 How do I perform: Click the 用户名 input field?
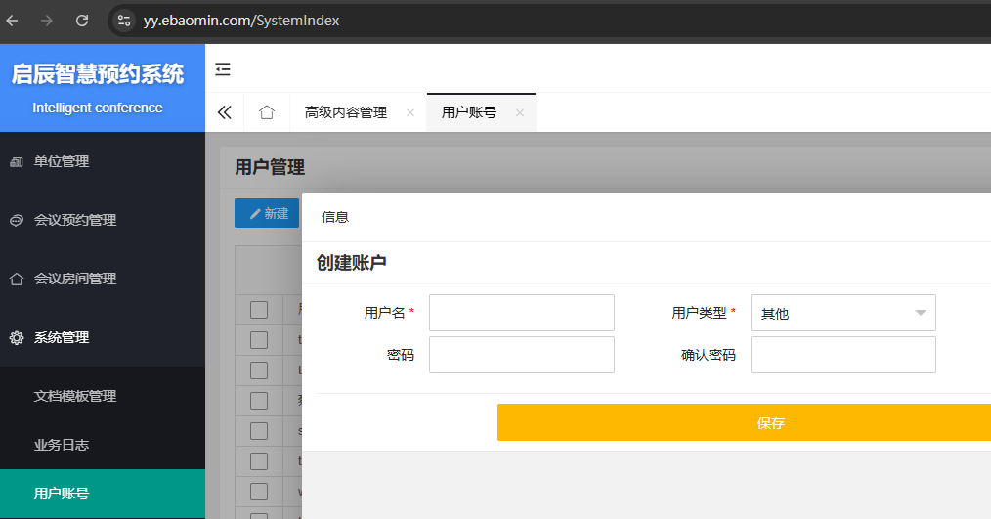coord(521,313)
